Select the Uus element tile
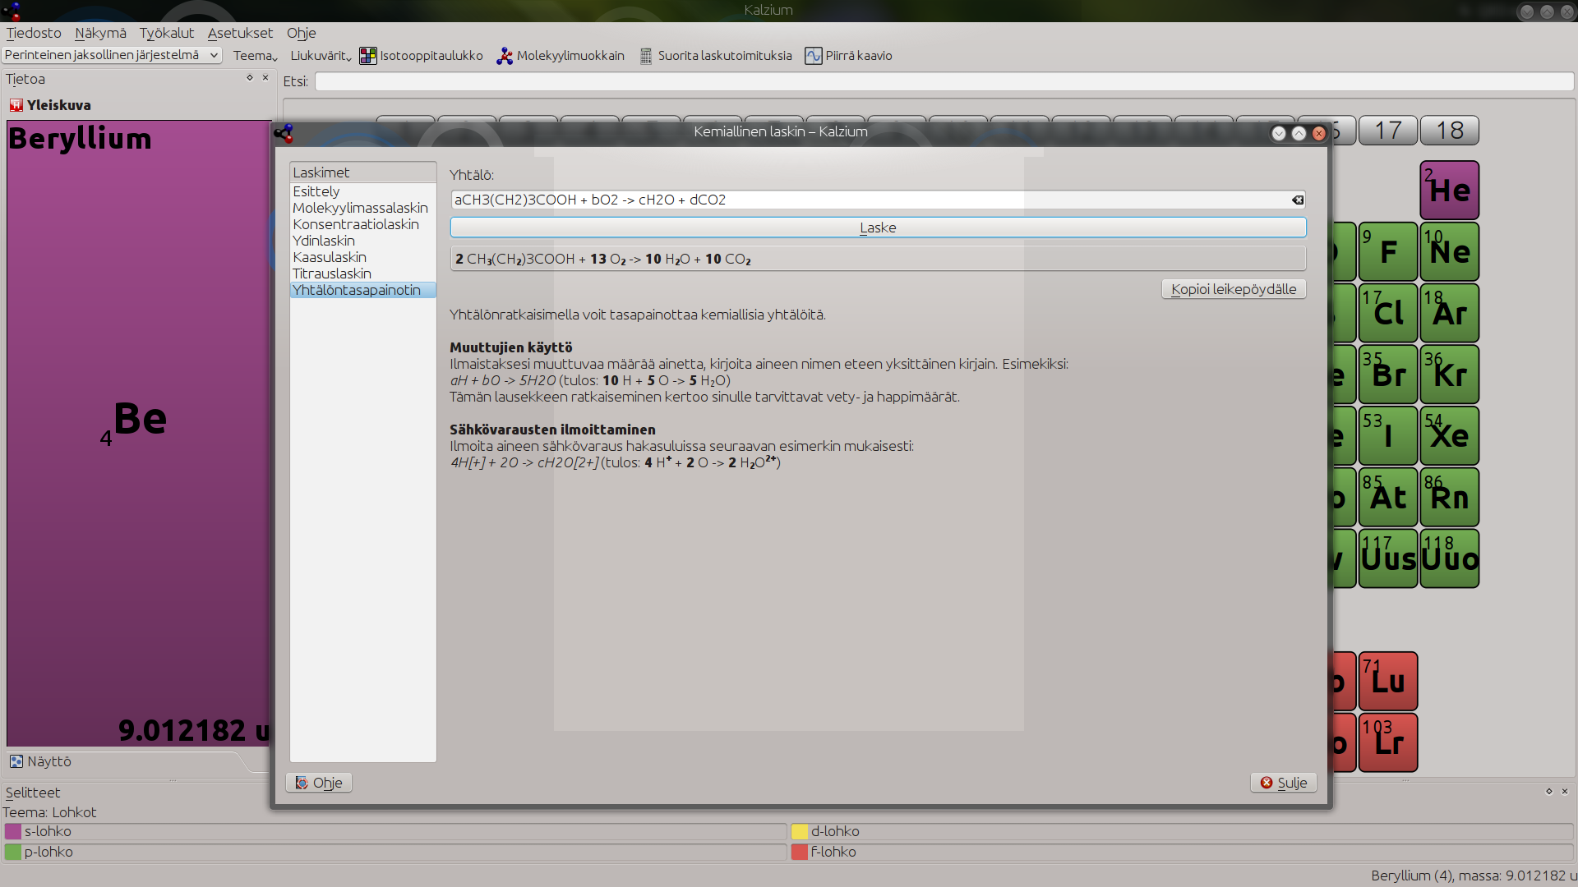 point(1388,558)
